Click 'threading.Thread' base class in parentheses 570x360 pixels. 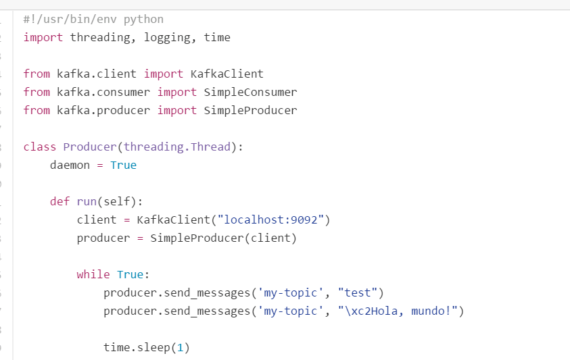click(x=177, y=147)
